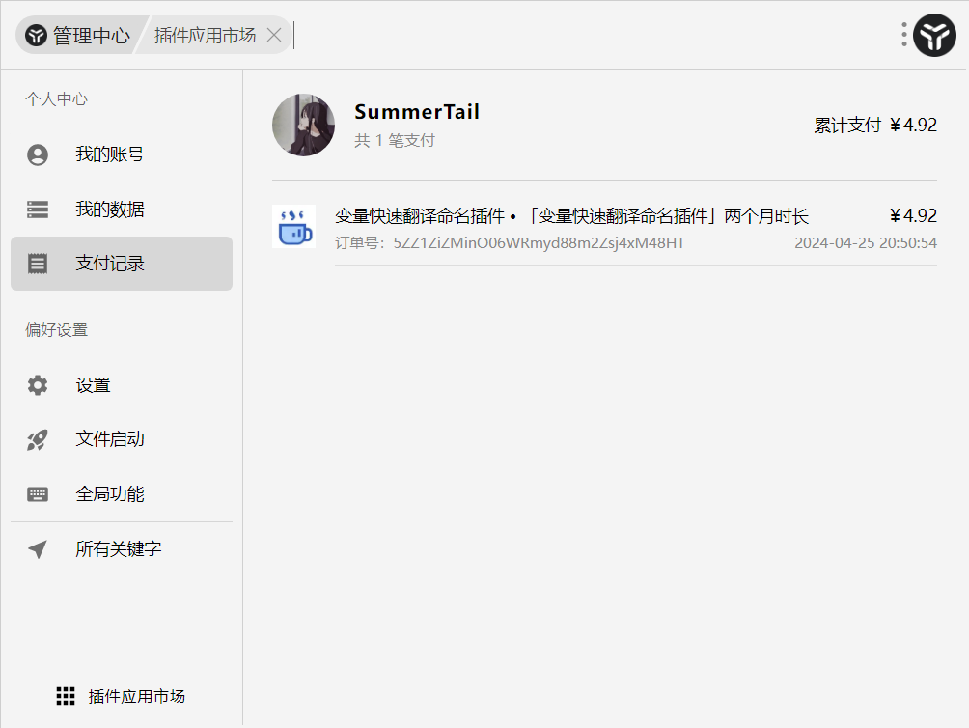This screenshot has height=728, width=969.
Task: Click the order number text 5ZZ1ZiZMin…
Action: click(539, 243)
